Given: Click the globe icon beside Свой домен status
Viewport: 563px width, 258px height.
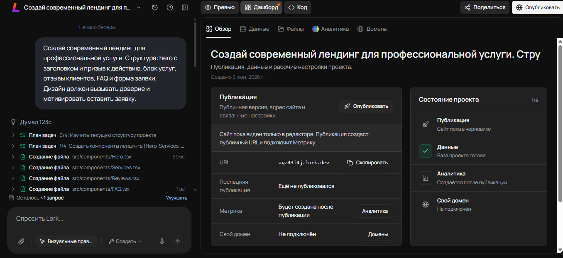Looking at the screenshot, I should click(x=426, y=205).
